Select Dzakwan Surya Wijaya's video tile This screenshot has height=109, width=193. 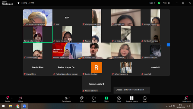click(38, 18)
